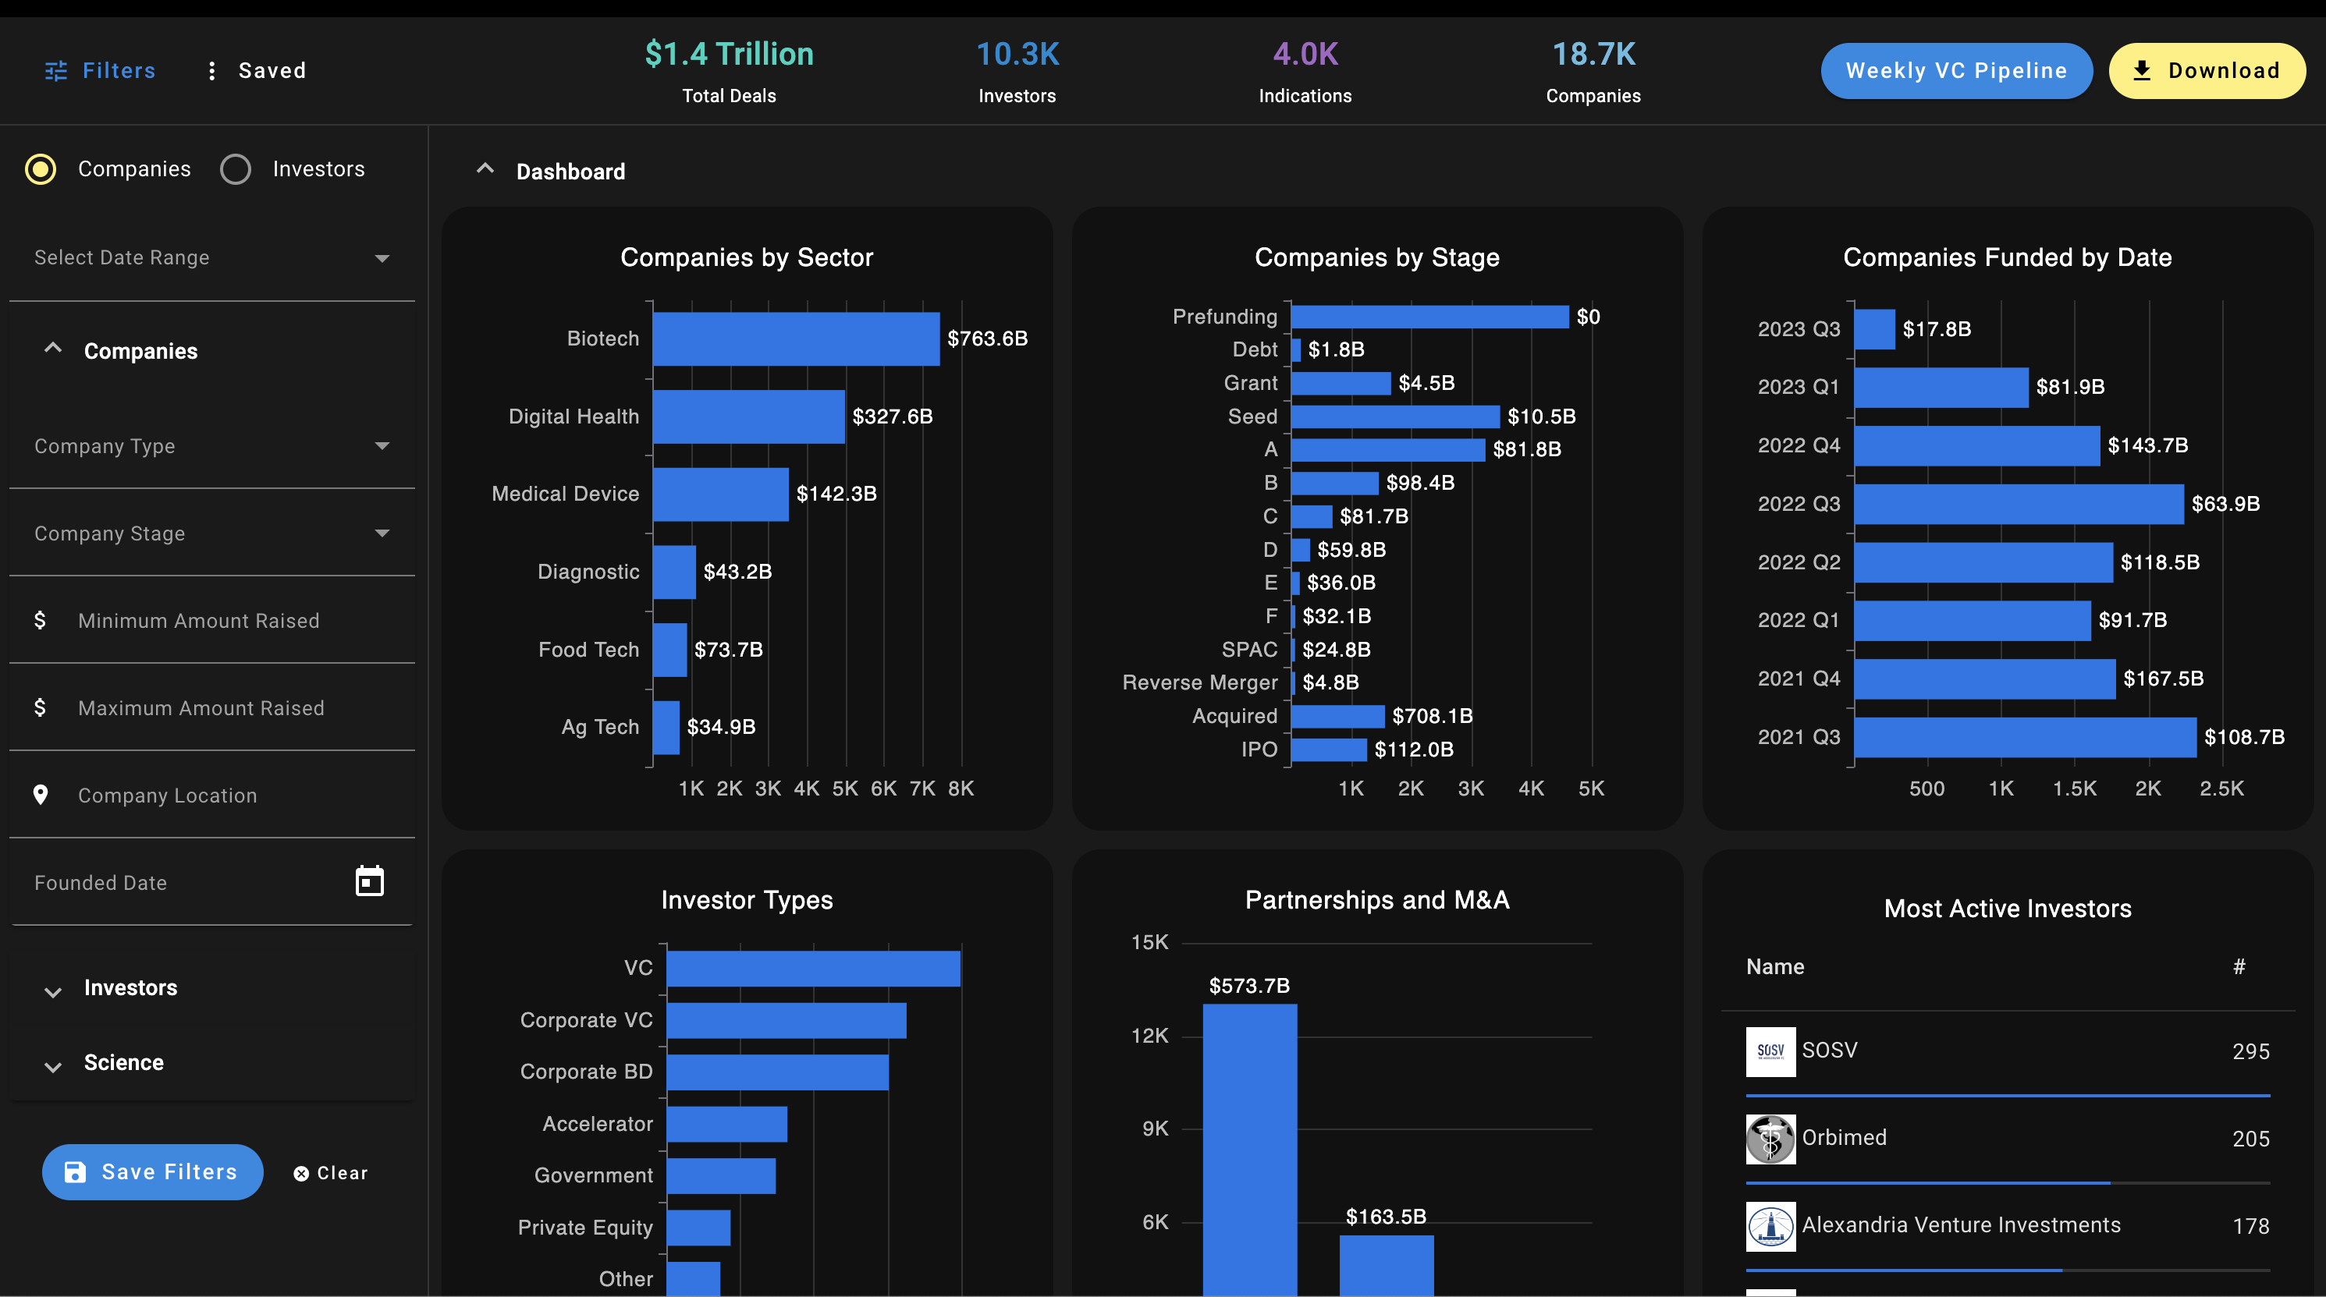Select the Investors radio button
Image resolution: width=2326 pixels, height=1297 pixels.
(x=236, y=168)
